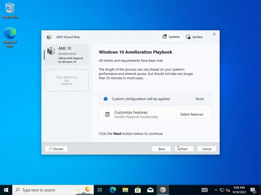Click the Customize Features checklist icon

tap(107, 114)
